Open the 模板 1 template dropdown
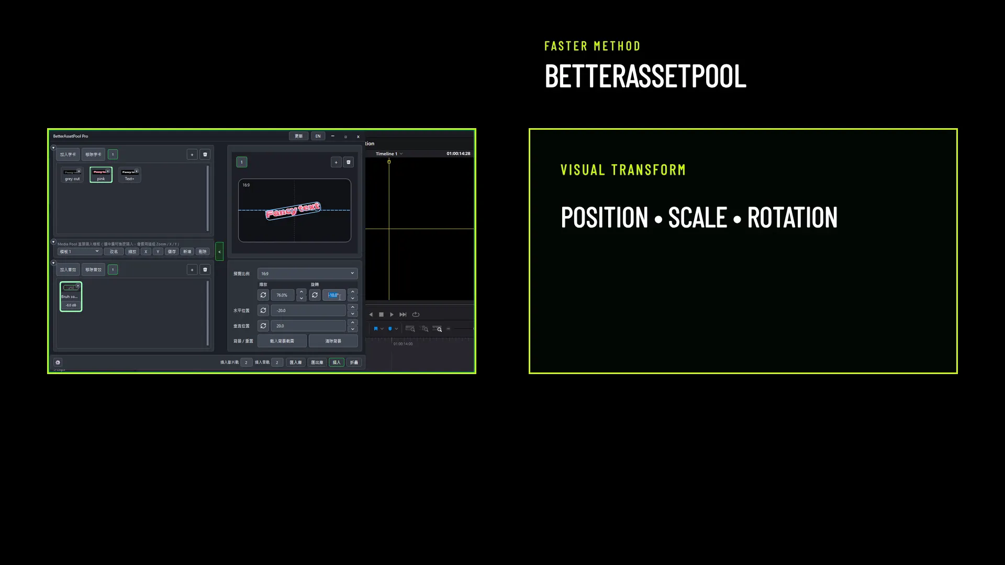The width and height of the screenshot is (1005, 565). (x=79, y=252)
